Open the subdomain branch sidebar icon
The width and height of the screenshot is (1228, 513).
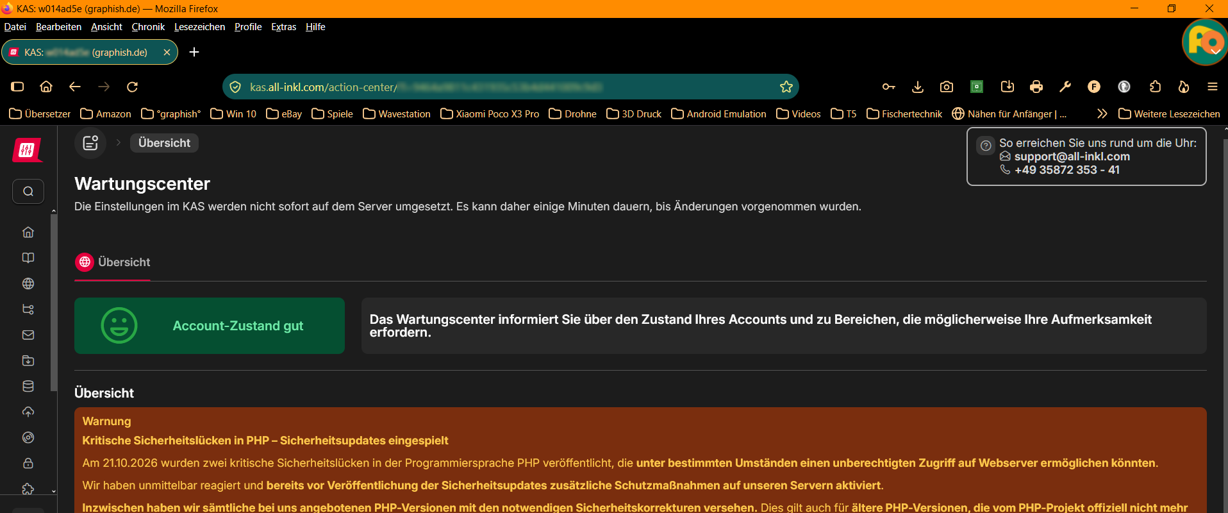[28, 309]
